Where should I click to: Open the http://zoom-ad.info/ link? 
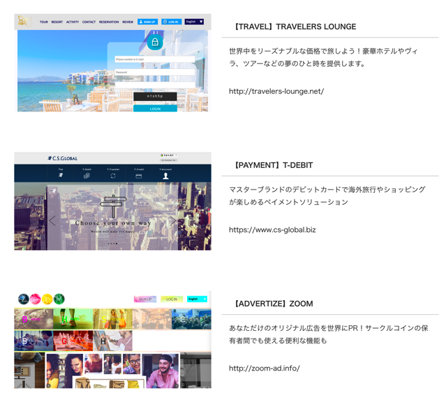[x=265, y=368]
